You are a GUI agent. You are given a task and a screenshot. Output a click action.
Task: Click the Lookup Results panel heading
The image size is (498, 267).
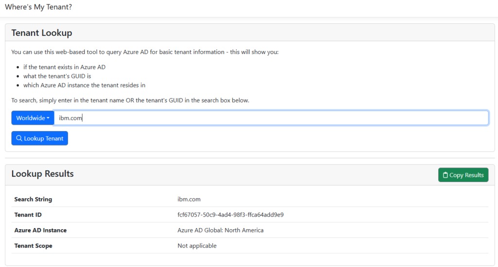[43, 174]
